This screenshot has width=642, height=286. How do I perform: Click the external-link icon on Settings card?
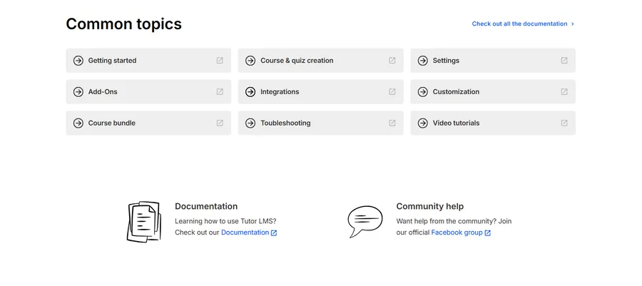pyautogui.click(x=564, y=61)
